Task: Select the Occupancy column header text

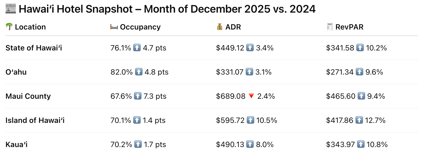Action: (140, 27)
